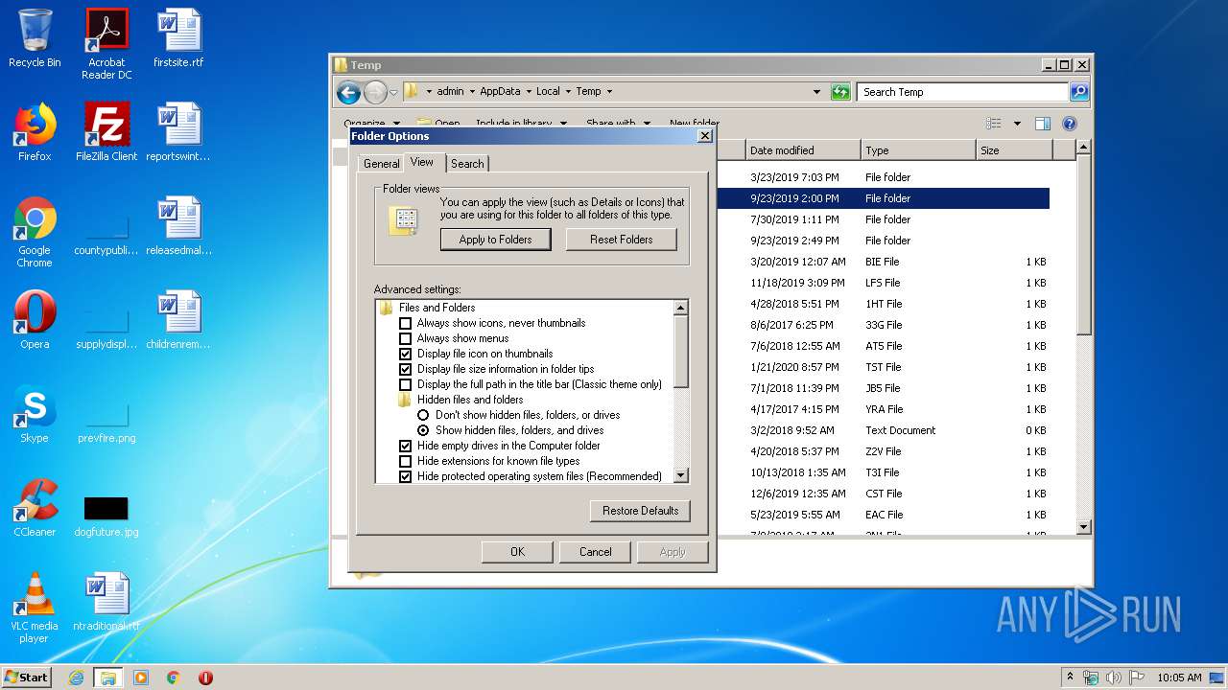Screen dimensions: 1228x690
Task: Cancel the Folder Options dialog
Action: point(595,552)
